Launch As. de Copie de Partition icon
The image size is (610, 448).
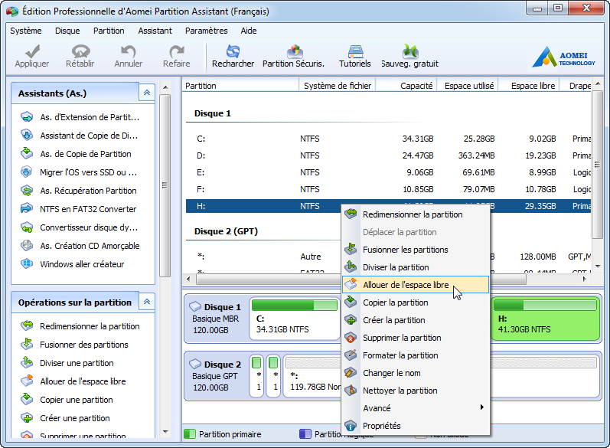coord(27,153)
